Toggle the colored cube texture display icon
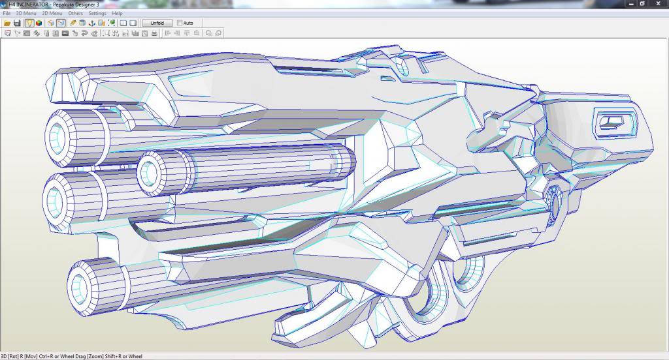Screen dimensions: 669x360 coord(39,23)
